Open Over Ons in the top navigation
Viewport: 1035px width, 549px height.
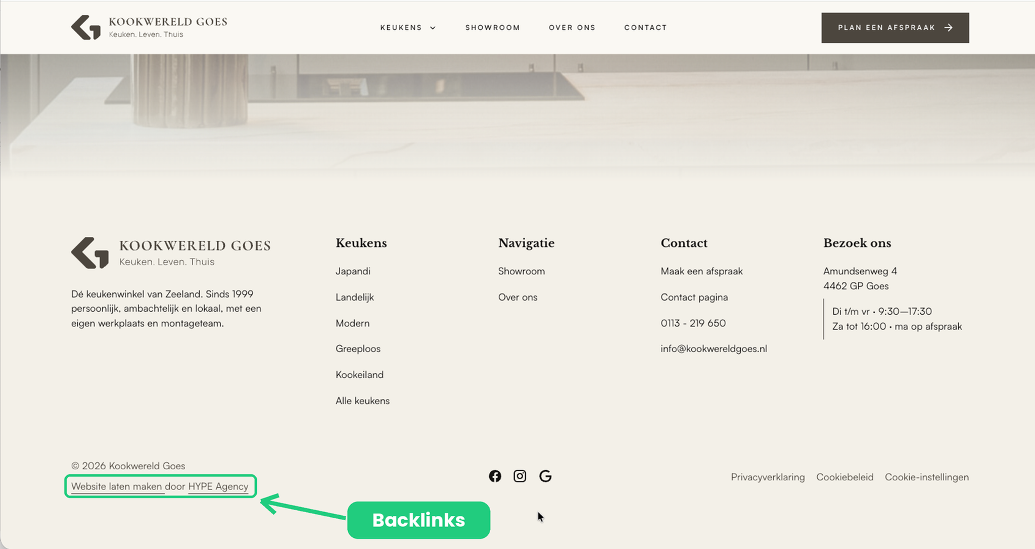coord(572,28)
